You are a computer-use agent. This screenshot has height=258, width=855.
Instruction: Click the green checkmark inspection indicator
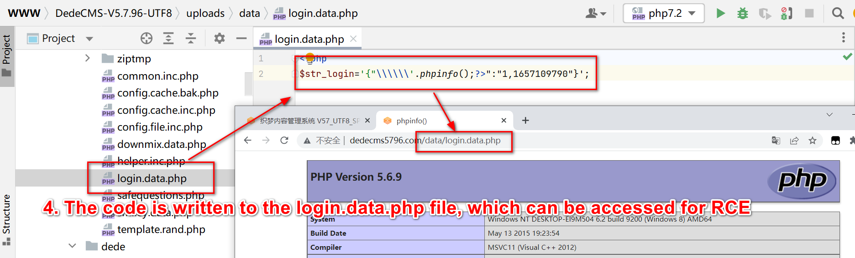click(x=847, y=56)
